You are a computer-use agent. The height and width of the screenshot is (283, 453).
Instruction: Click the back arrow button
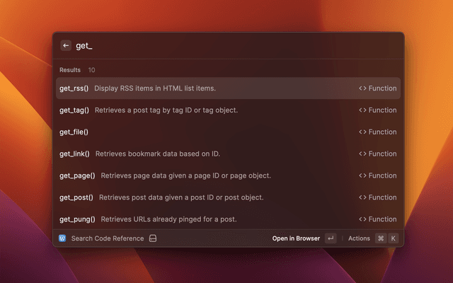click(x=66, y=45)
